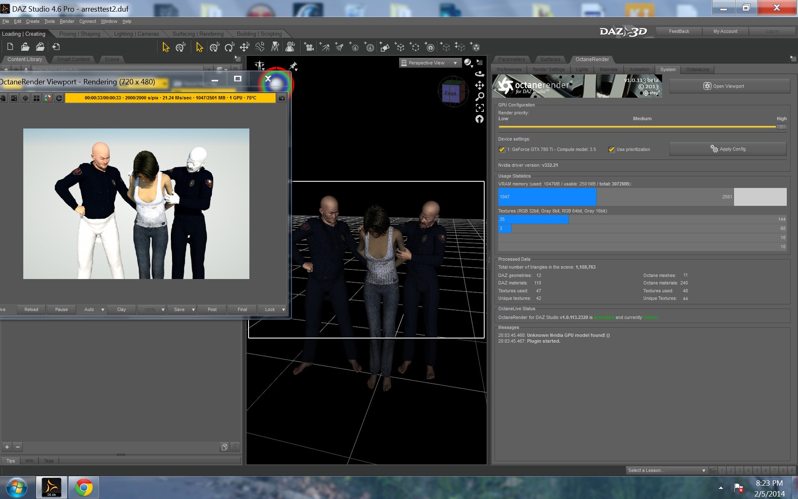Click the render priority slider handle
798x499 pixels.
(781, 127)
